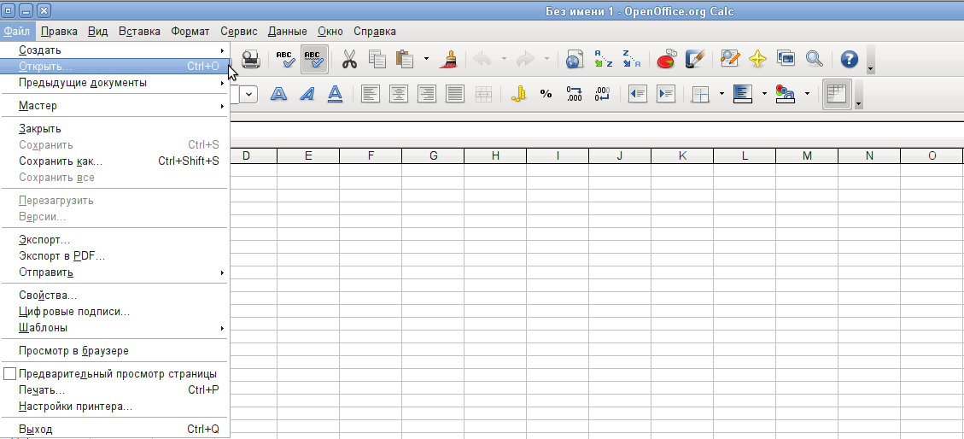
Task: Choose Сохранить как... menu entry
Action: click(x=115, y=161)
